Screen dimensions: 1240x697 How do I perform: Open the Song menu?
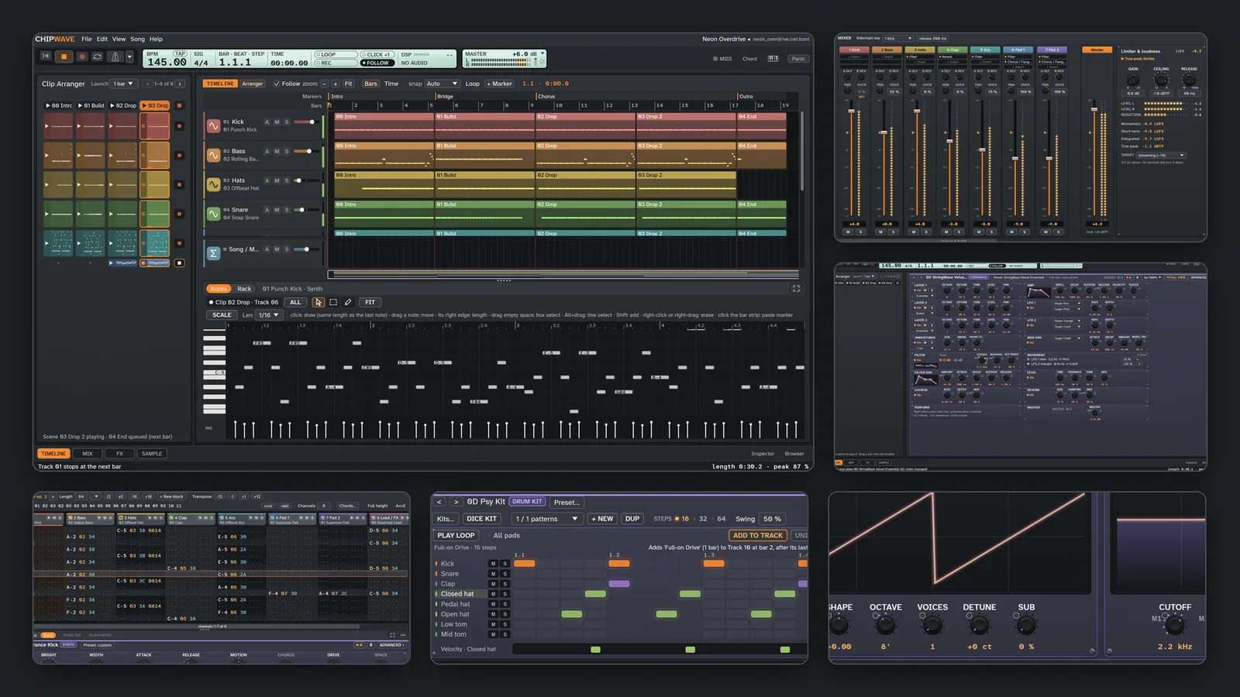(x=137, y=39)
